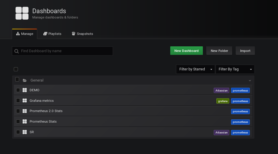
Task: Switch to the Playlists tab
Action: click(52, 34)
